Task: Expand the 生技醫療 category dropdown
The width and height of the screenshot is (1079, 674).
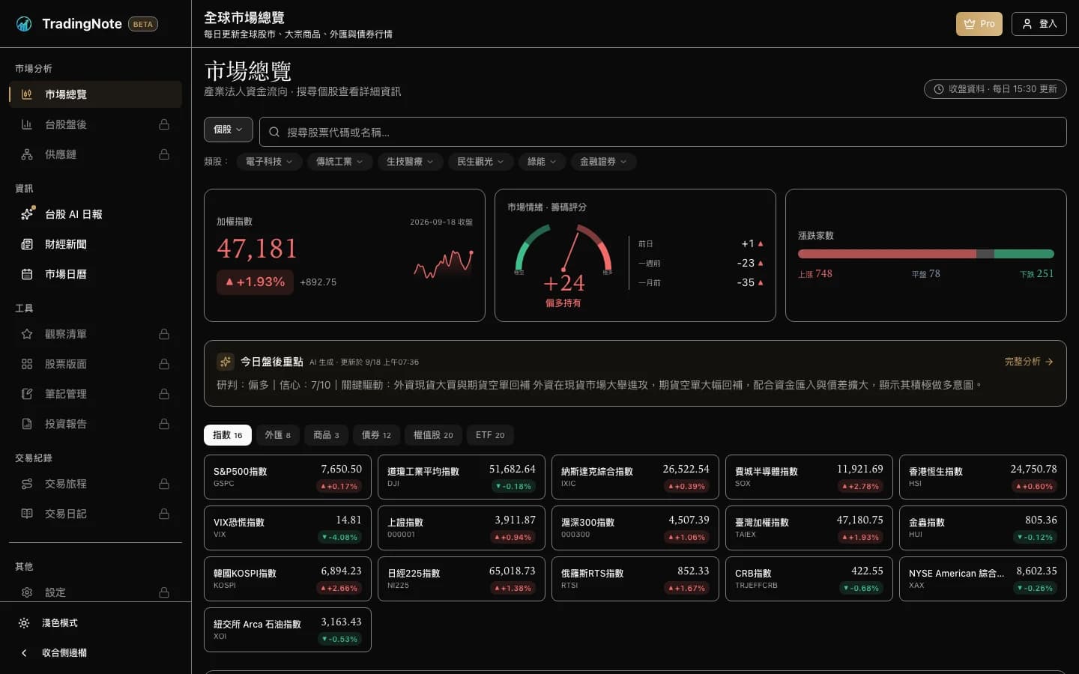Action: pyautogui.click(x=411, y=162)
